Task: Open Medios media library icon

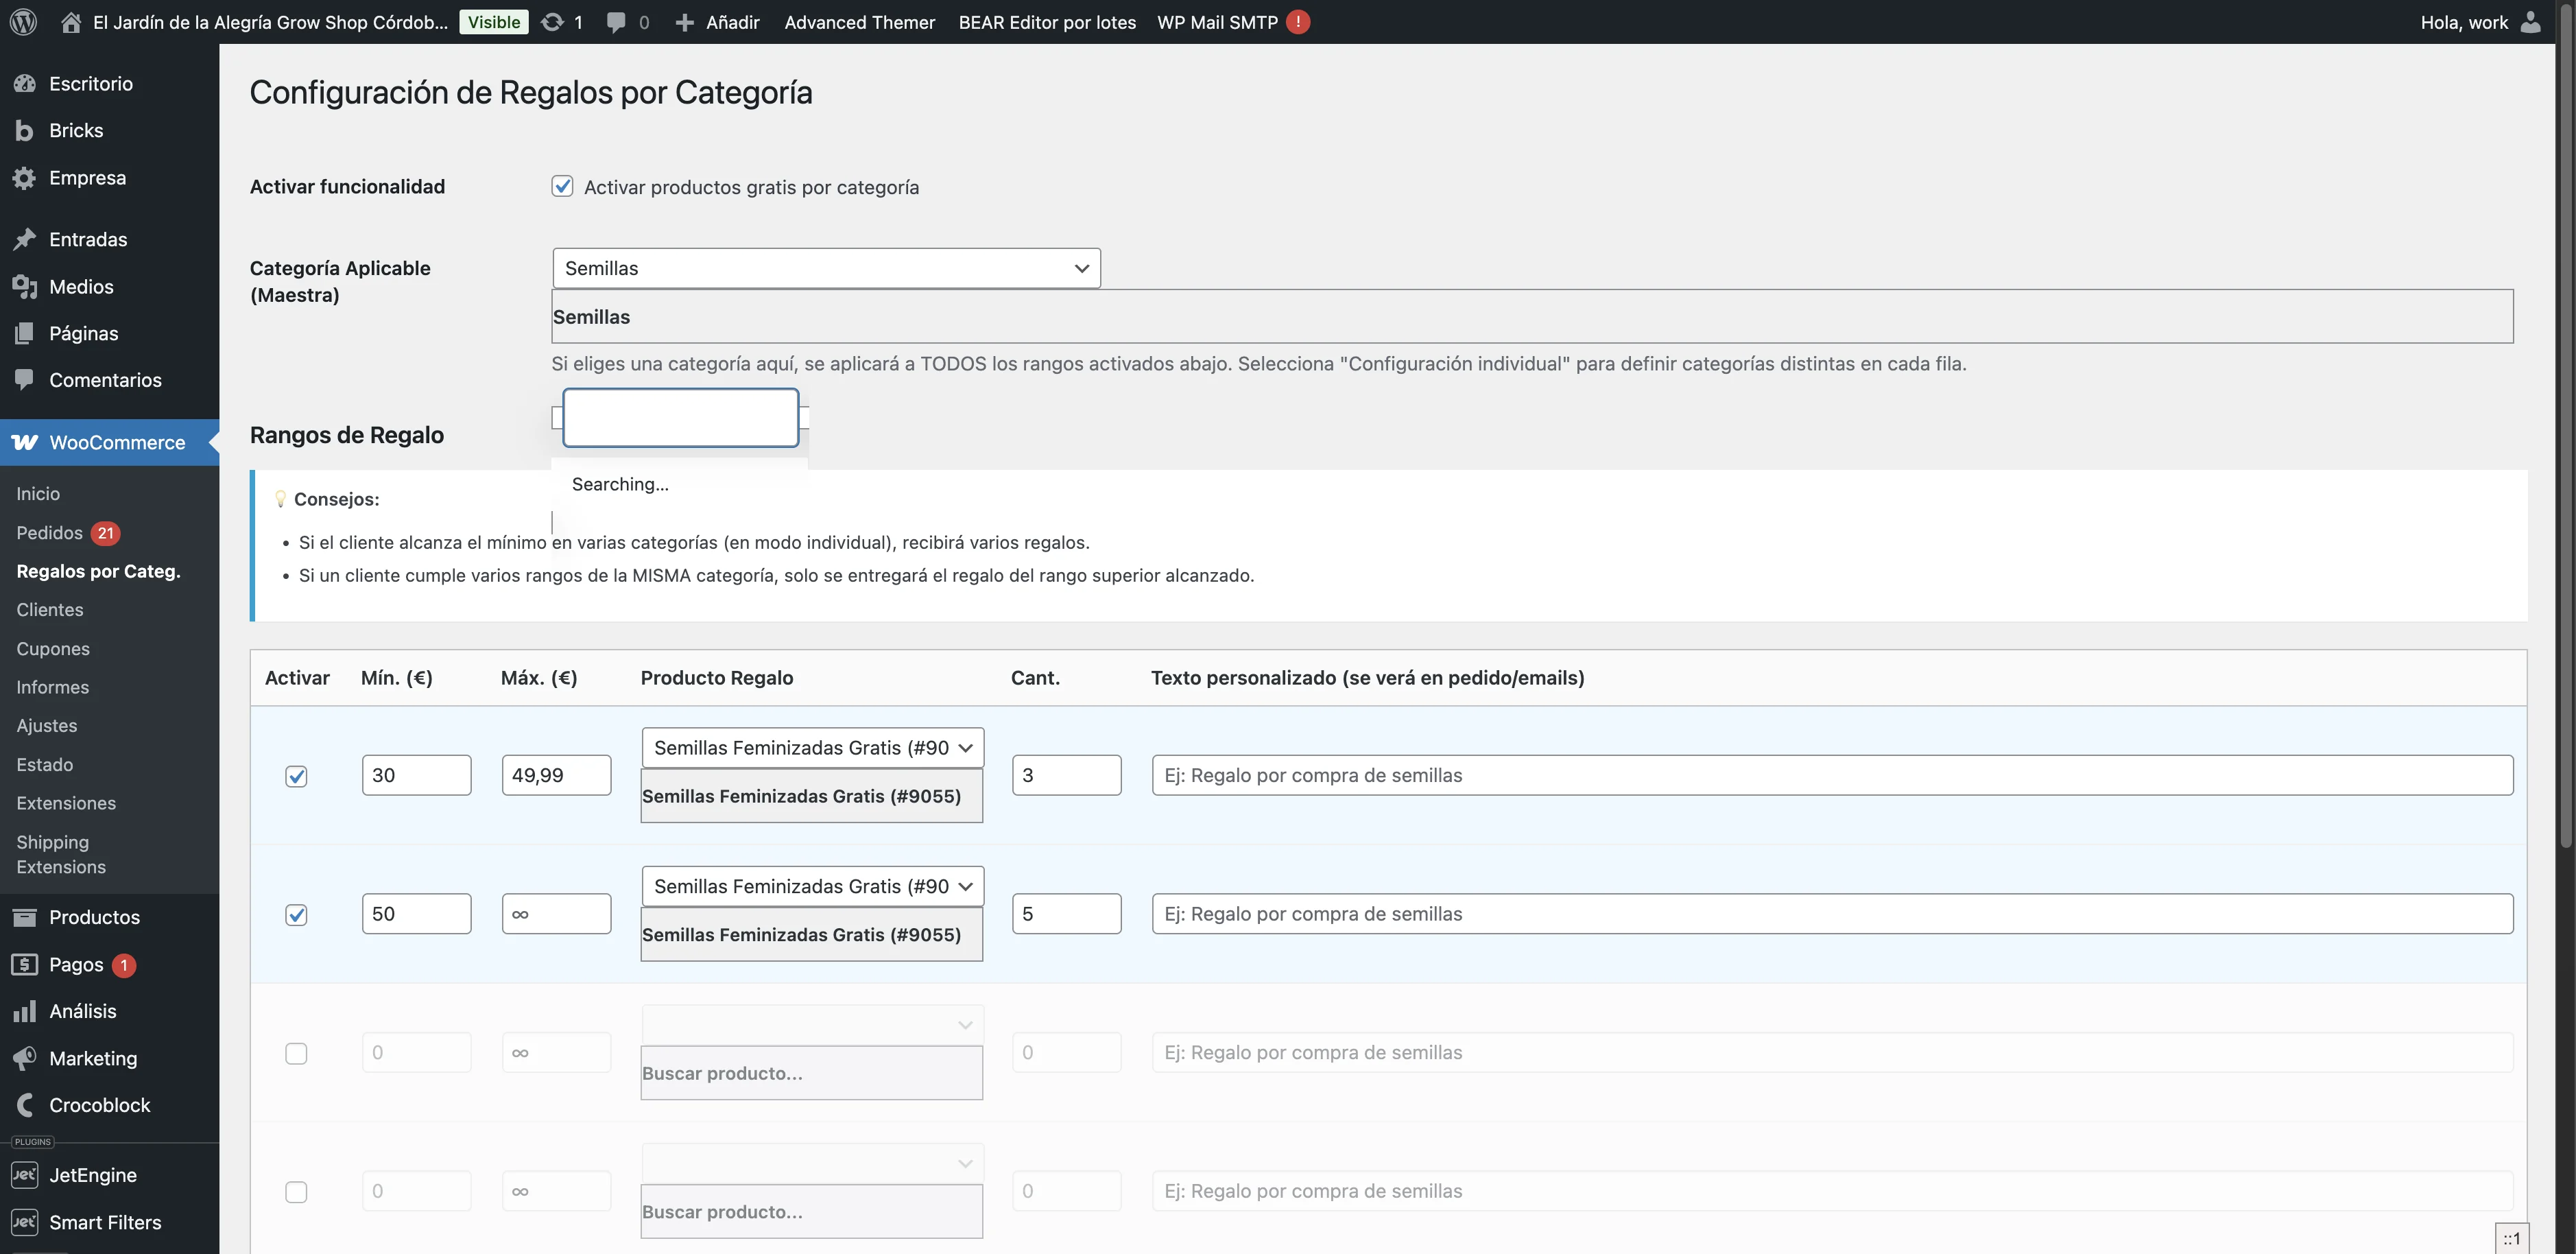Action: coord(24,287)
